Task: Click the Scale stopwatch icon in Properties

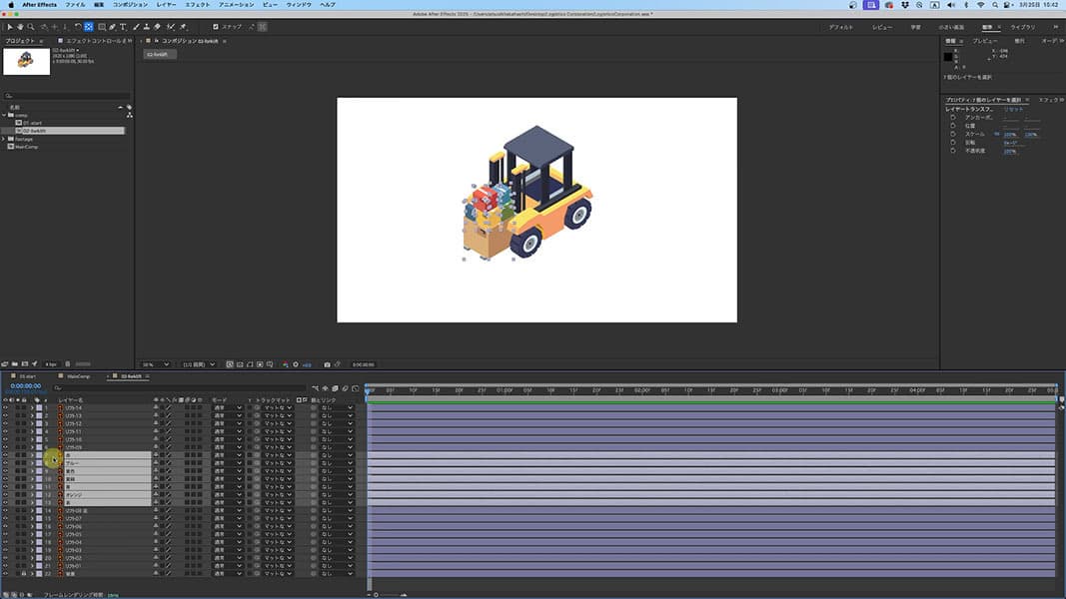Action: [x=953, y=133]
